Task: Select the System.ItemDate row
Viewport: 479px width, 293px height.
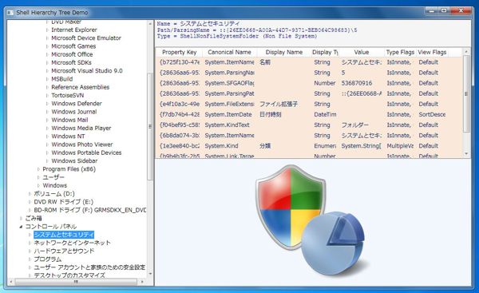Action: (x=309, y=115)
